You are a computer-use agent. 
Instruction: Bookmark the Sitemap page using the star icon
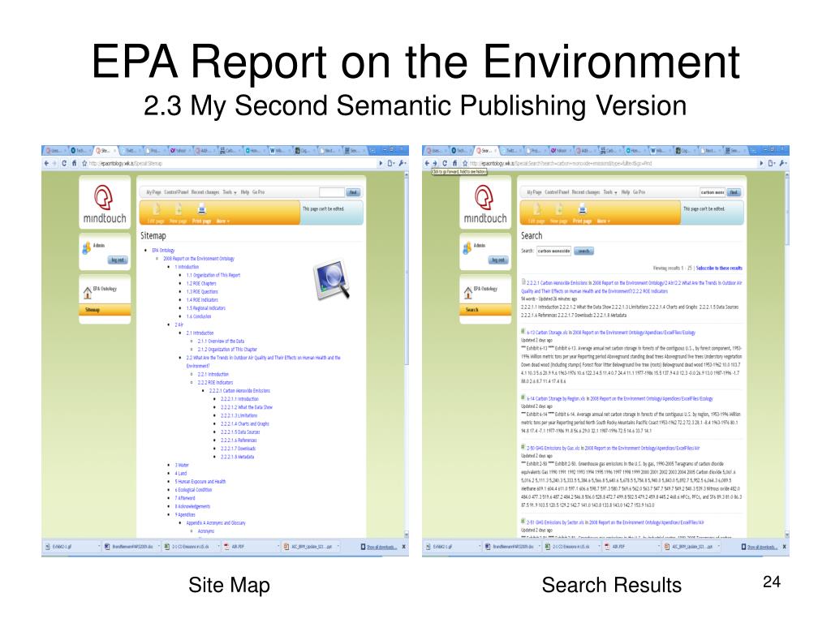point(84,163)
